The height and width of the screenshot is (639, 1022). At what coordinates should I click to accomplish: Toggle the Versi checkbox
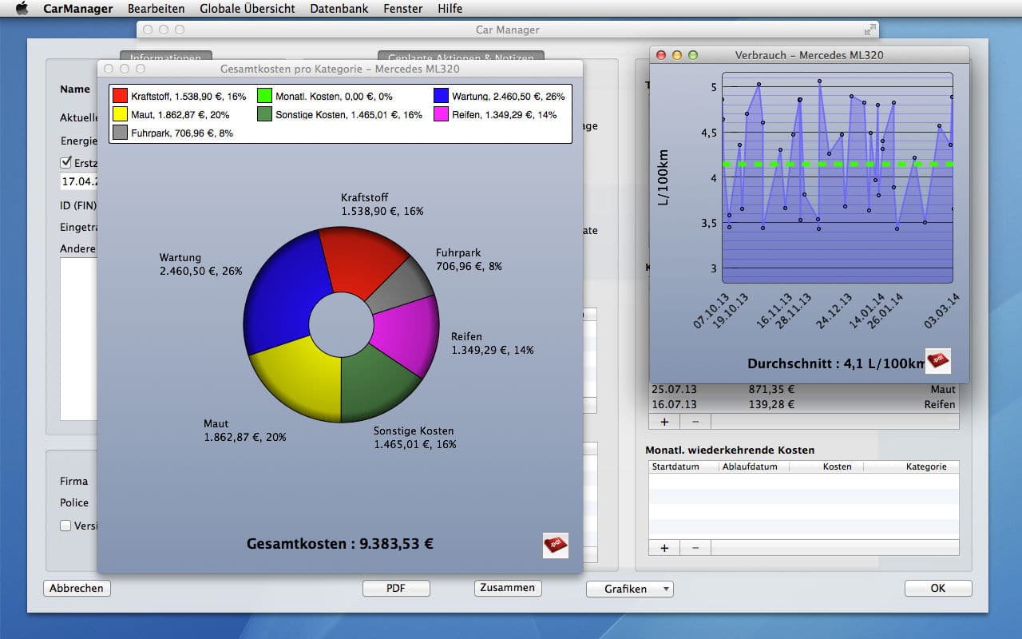tap(66, 526)
